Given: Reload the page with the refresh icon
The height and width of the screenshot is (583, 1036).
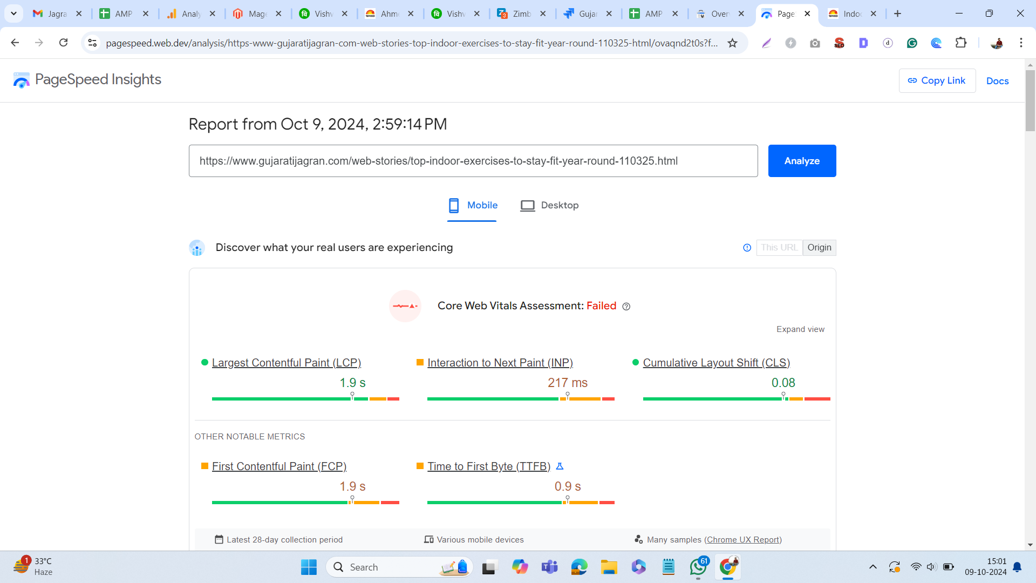Looking at the screenshot, I should click(x=63, y=43).
